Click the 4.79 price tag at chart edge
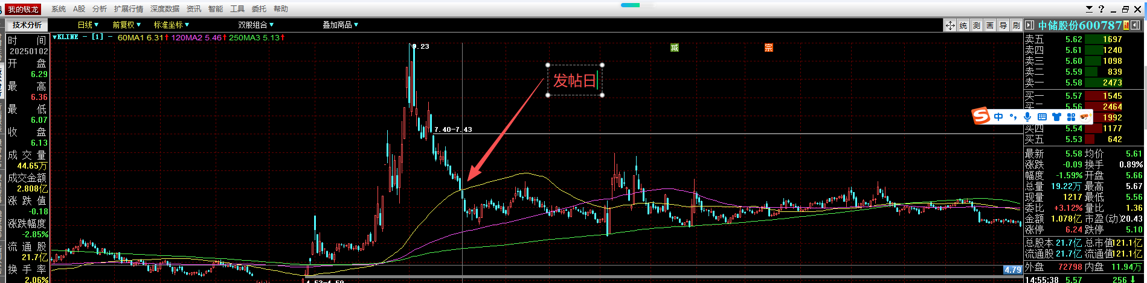Viewport: 1147px width, 283px height. click(x=1012, y=270)
